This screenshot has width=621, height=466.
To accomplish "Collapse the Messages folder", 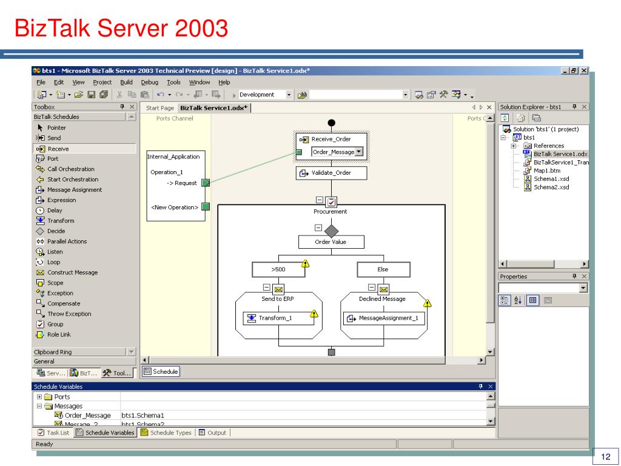I will pyautogui.click(x=39, y=406).
